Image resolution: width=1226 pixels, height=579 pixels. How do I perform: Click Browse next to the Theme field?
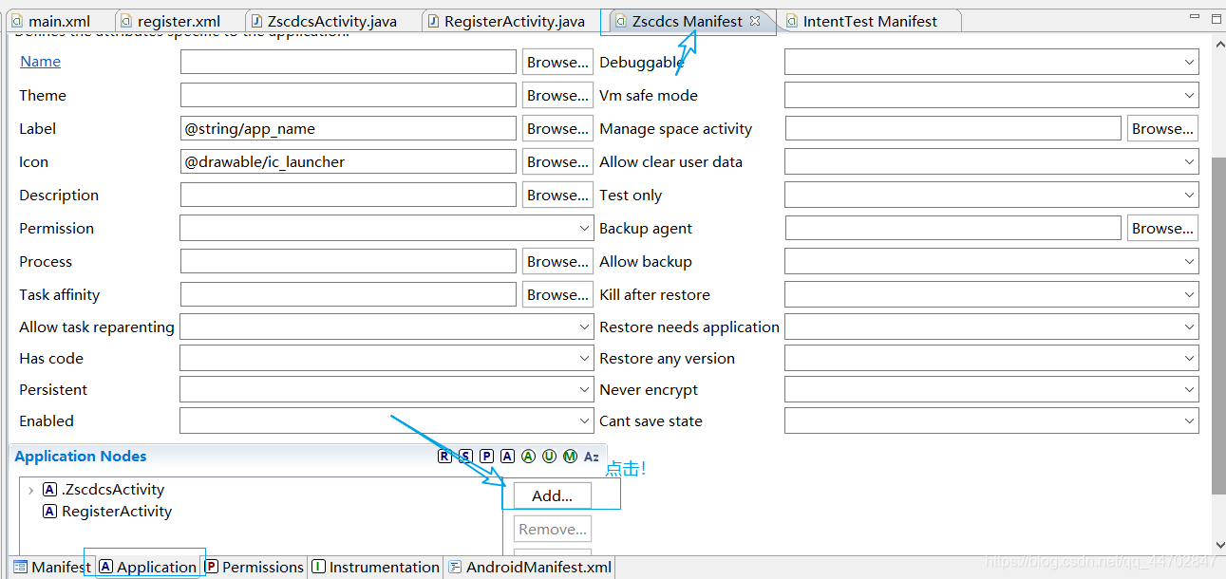(558, 96)
